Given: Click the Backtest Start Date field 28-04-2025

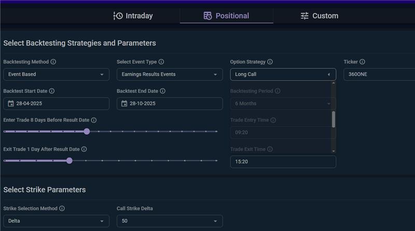Looking at the screenshot, I should [56, 104].
